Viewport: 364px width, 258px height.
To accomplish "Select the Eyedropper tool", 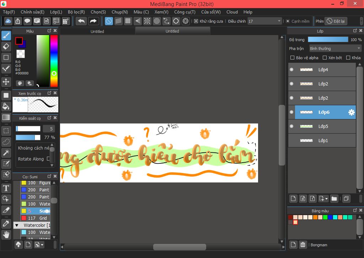I will [x=6, y=224].
